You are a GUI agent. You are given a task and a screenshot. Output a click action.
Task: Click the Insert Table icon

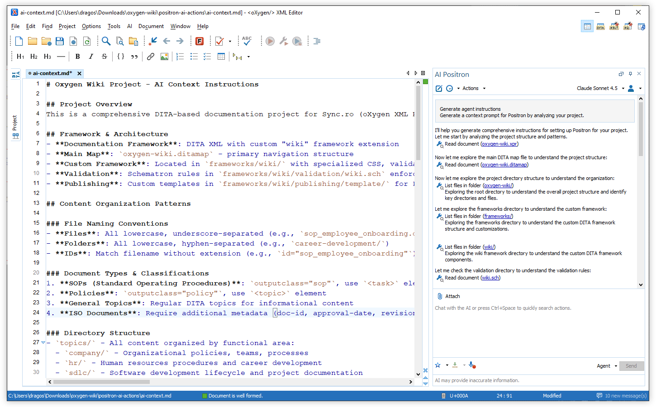click(x=221, y=57)
